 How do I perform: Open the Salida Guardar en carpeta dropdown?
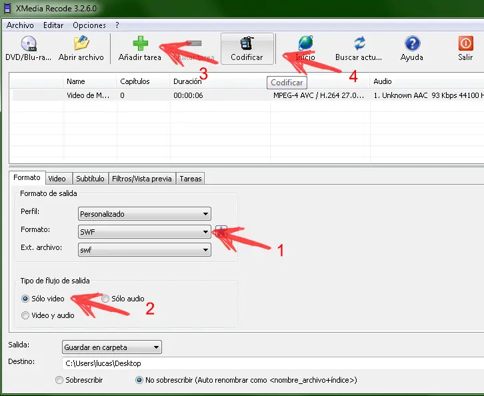112,347
